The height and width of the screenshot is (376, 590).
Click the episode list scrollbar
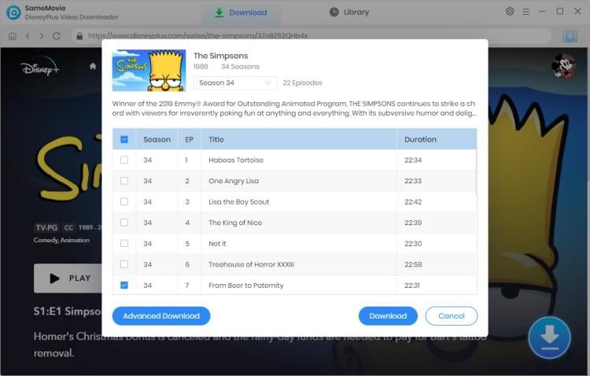pos(477,172)
